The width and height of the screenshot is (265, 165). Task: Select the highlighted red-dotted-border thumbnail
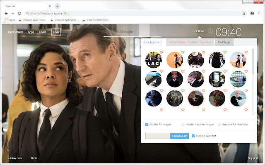click(196, 98)
